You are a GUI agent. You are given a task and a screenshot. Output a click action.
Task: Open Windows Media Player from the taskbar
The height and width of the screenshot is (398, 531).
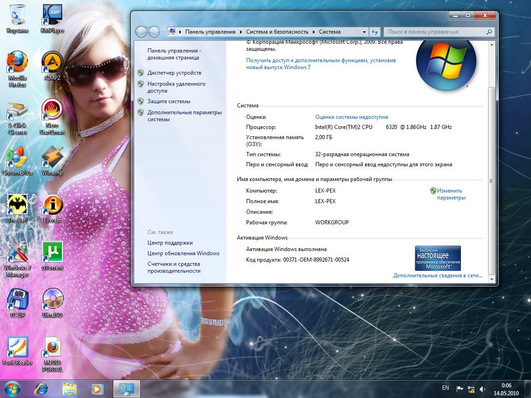[x=97, y=389]
